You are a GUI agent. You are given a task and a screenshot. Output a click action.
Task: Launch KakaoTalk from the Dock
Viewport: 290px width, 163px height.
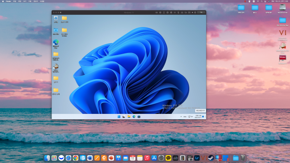click(x=168, y=158)
